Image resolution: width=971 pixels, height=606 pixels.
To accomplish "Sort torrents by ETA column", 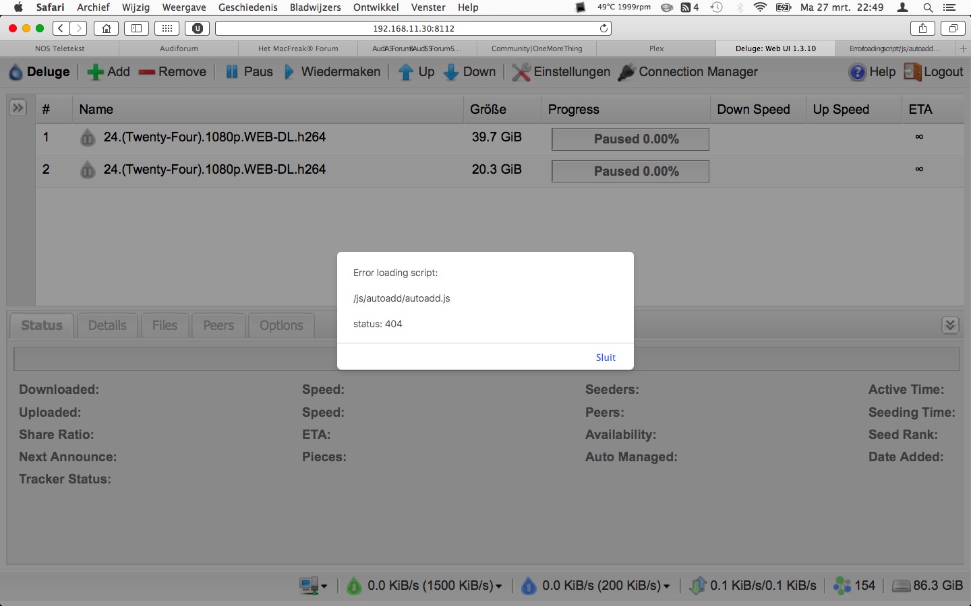I will tap(933, 109).
